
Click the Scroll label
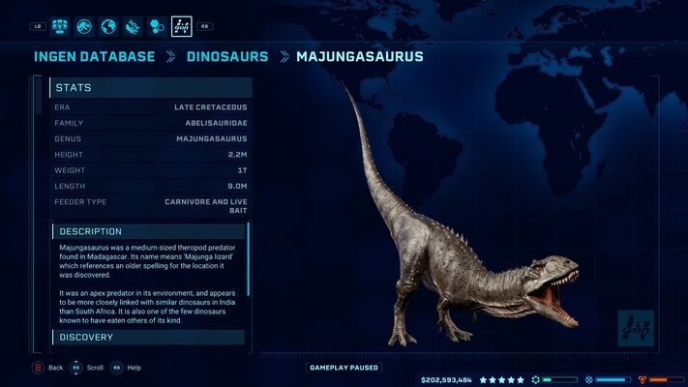click(x=95, y=368)
